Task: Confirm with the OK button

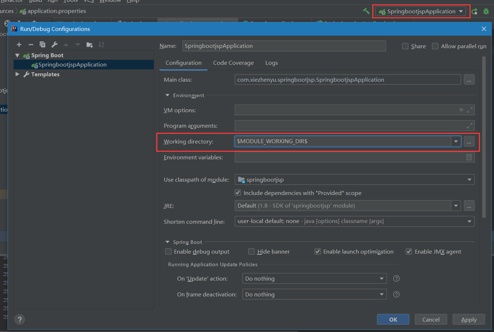Action: click(393, 319)
